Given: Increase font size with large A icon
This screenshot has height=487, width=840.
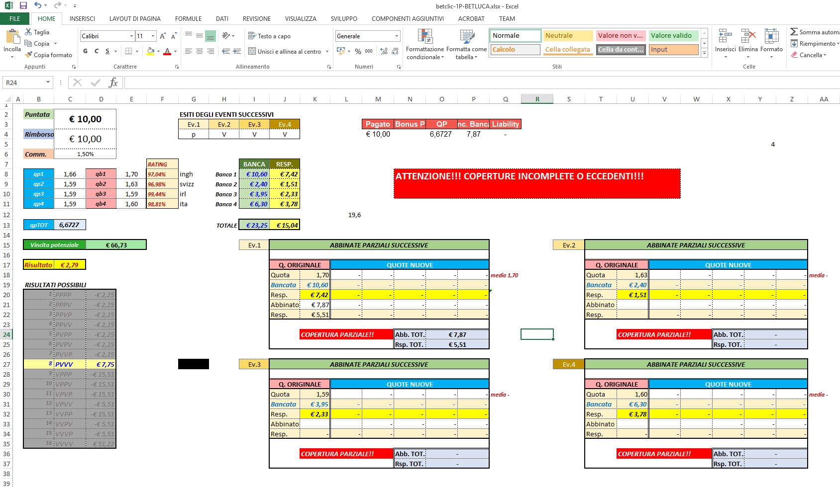Looking at the screenshot, I should pyautogui.click(x=163, y=36).
